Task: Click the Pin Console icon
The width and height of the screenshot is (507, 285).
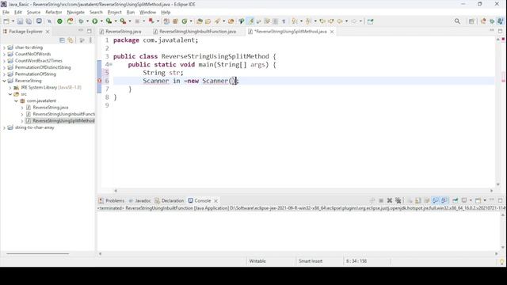Action: point(455,200)
